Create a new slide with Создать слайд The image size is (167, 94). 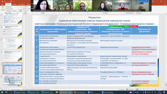20,9
